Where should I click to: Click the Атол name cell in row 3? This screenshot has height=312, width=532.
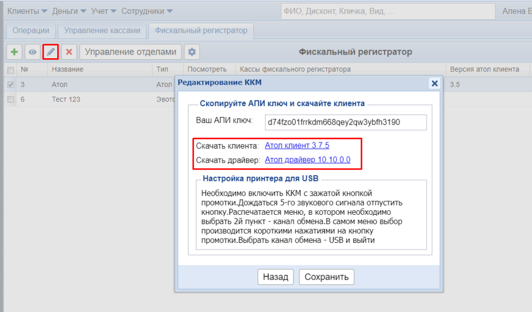tap(59, 85)
